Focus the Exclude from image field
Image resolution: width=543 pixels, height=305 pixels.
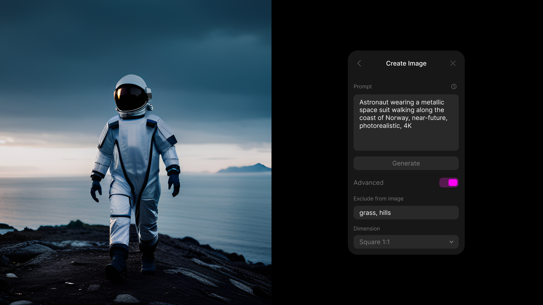pos(424,213)
